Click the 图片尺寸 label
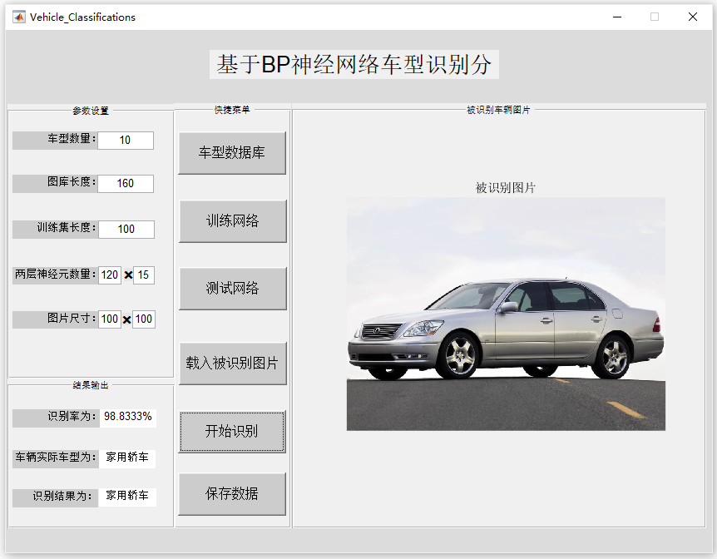This screenshot has width=717, height=559. coord(56,319)
